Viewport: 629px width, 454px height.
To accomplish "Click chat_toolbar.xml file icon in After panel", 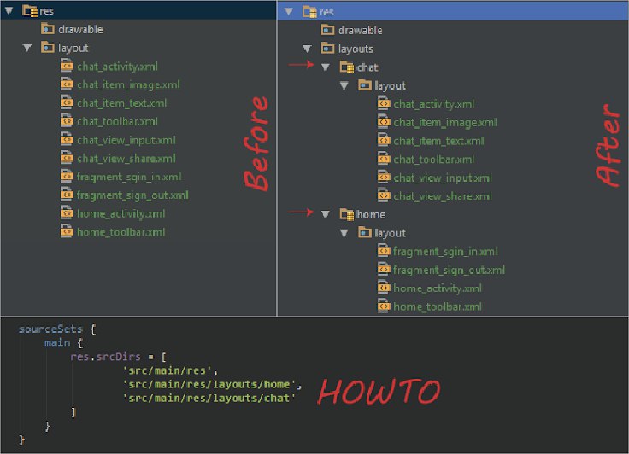I will pyautogui.click(x=384, y=158).
